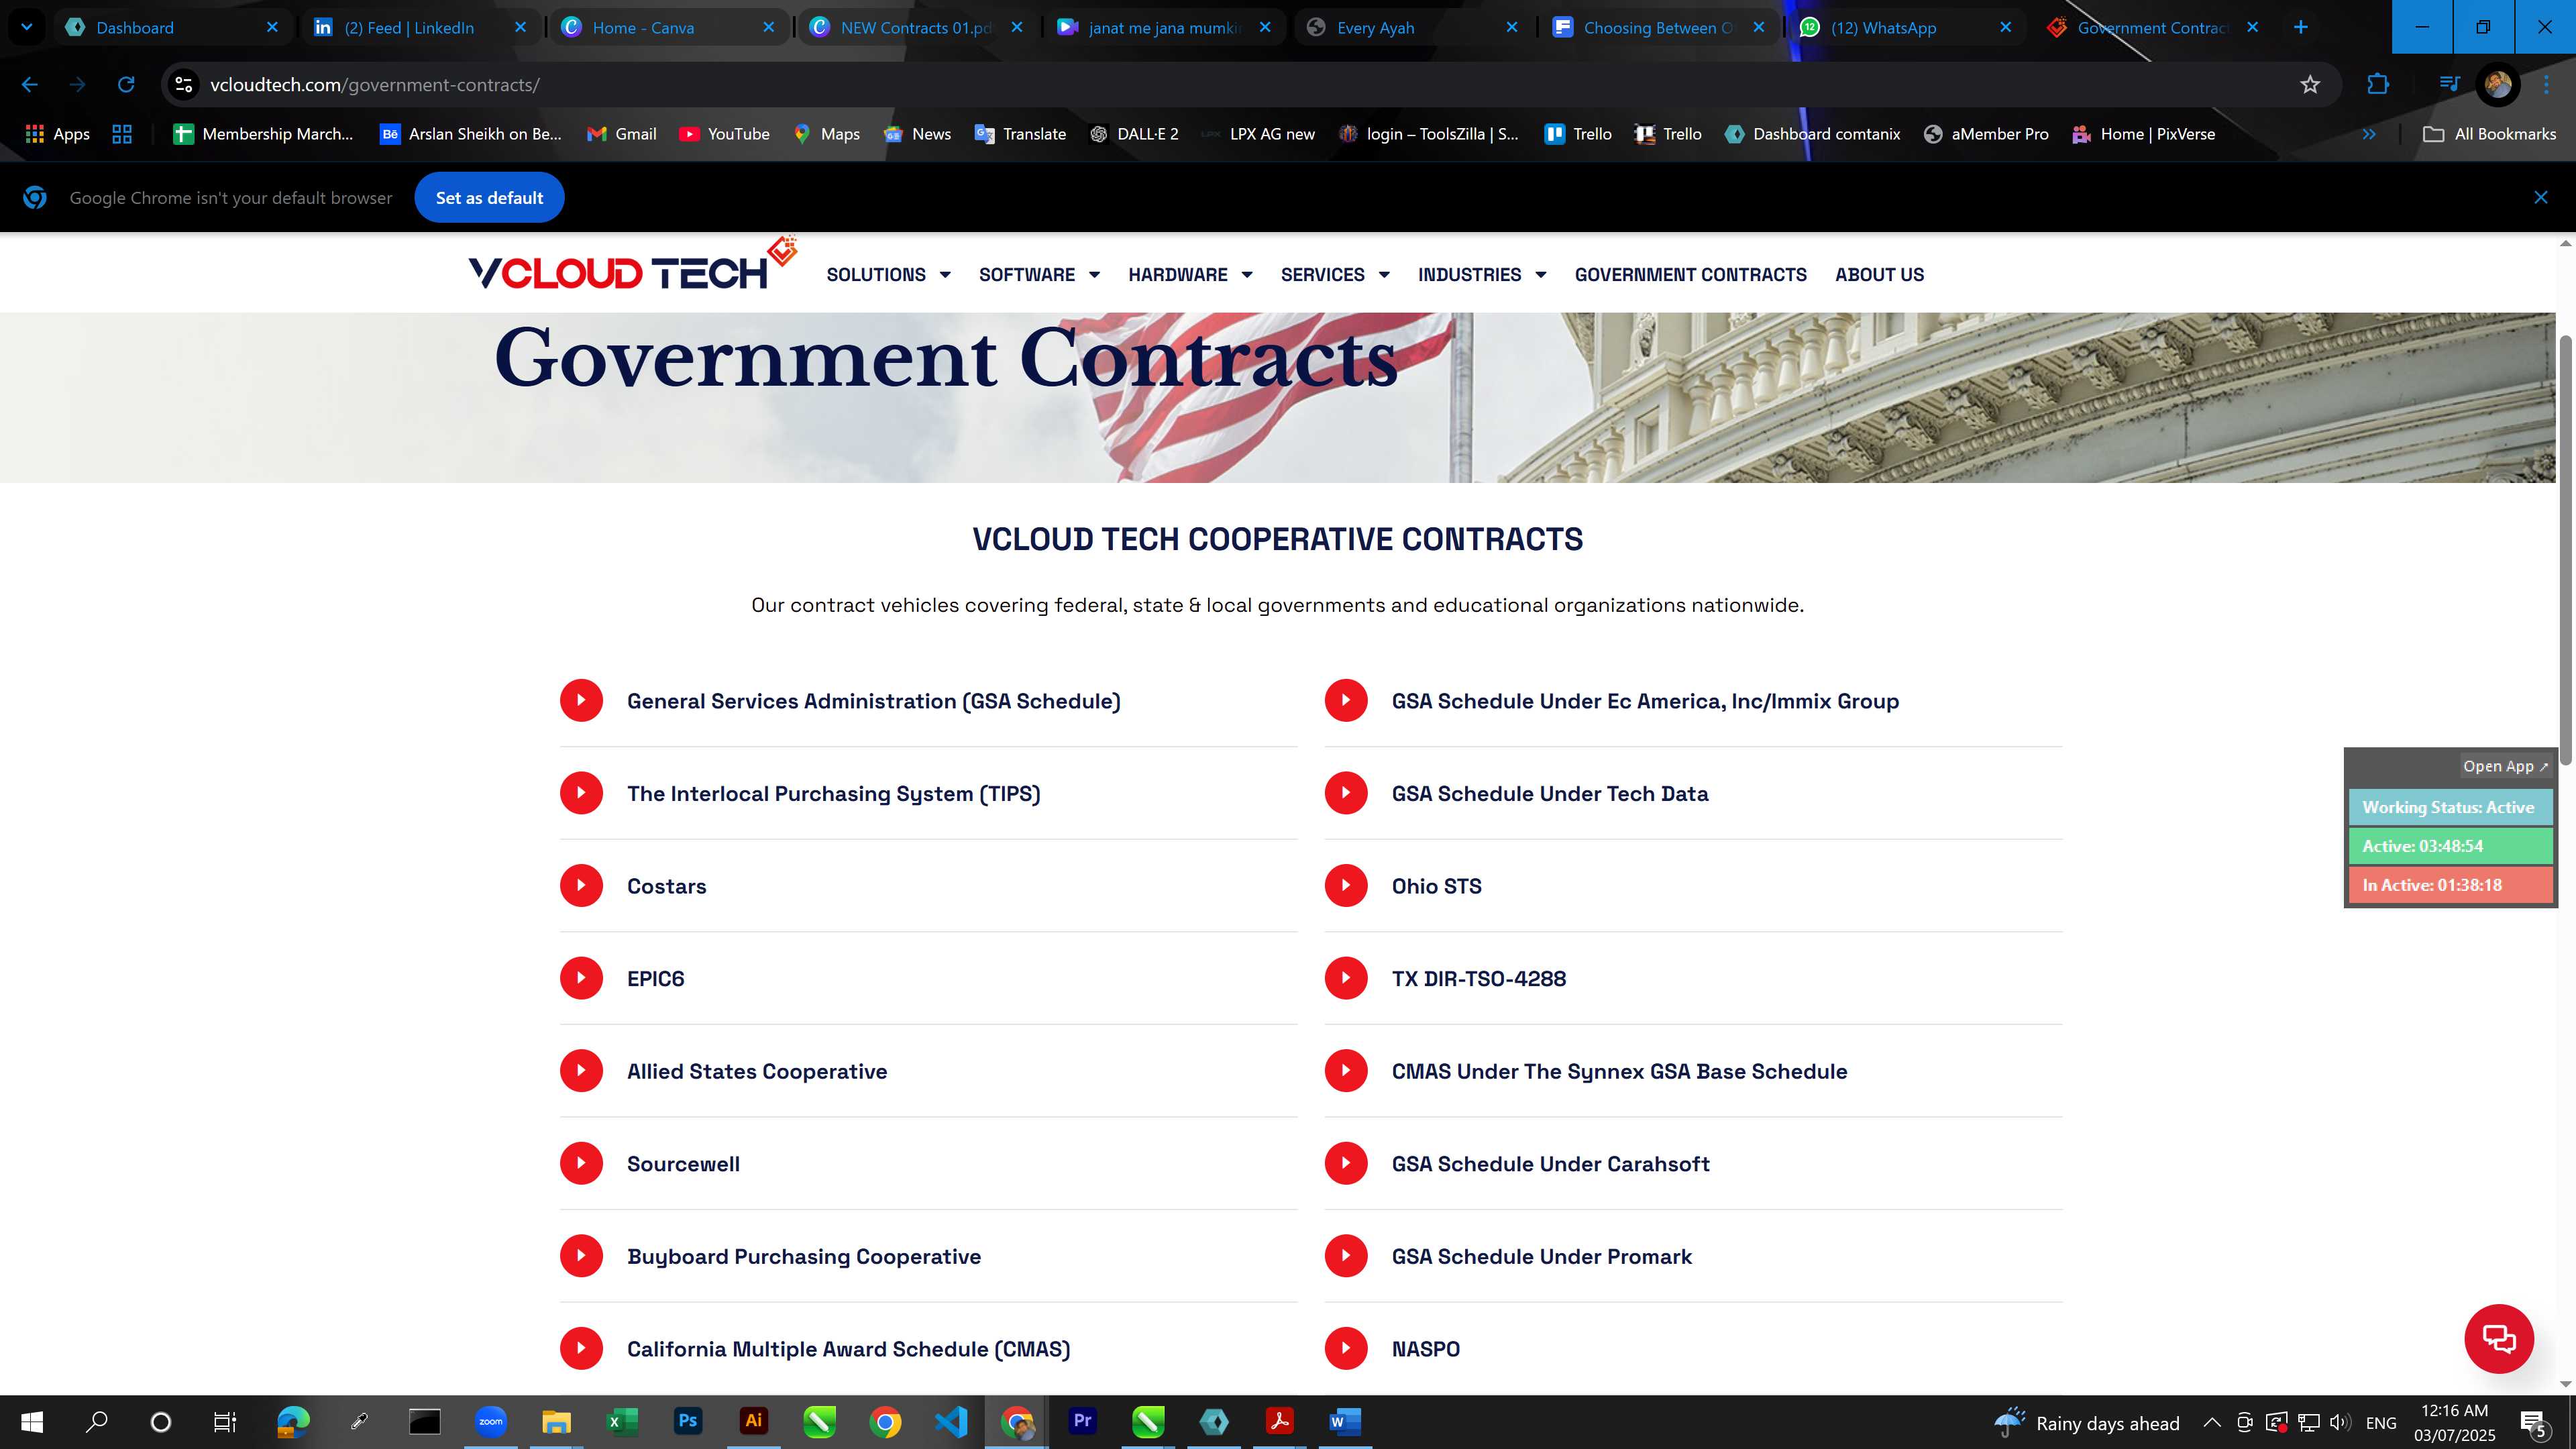
Task: Open California Multiple Award Schedule (CMAS) link
Action: pyautogui.click(x=848, y=1349)
